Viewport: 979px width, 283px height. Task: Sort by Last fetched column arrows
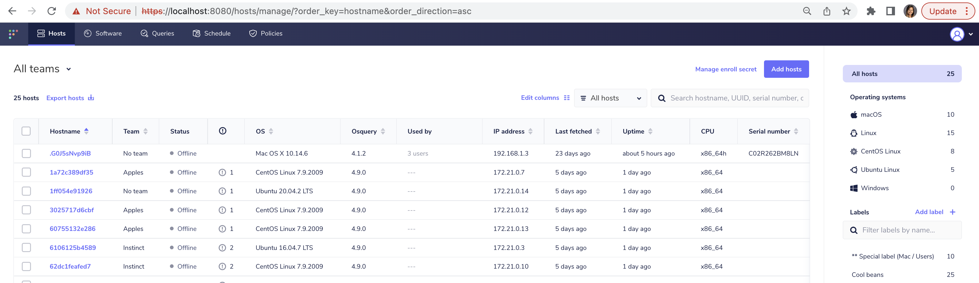(598, 131)
